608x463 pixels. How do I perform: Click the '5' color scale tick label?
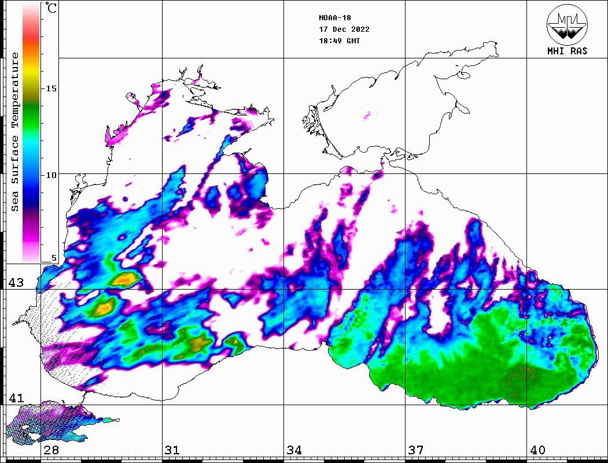54,258
